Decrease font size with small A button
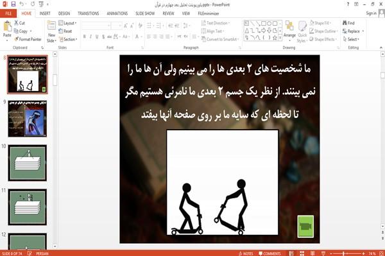This screenshot has width=385, height=256. pyautogui.click(x=132, y=26)
